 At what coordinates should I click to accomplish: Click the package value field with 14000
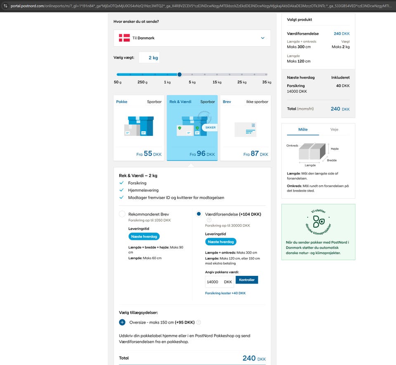pyautogui.click(x=219, y=282)
